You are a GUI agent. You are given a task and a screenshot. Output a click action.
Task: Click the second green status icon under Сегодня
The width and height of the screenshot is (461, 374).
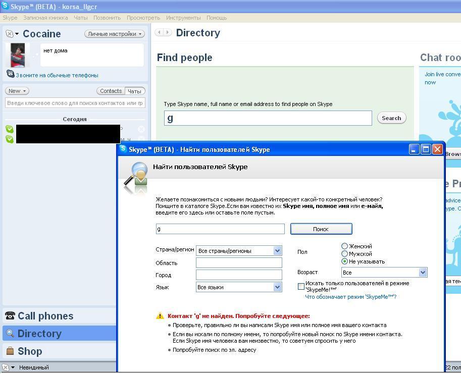click(x=10, y=139)
